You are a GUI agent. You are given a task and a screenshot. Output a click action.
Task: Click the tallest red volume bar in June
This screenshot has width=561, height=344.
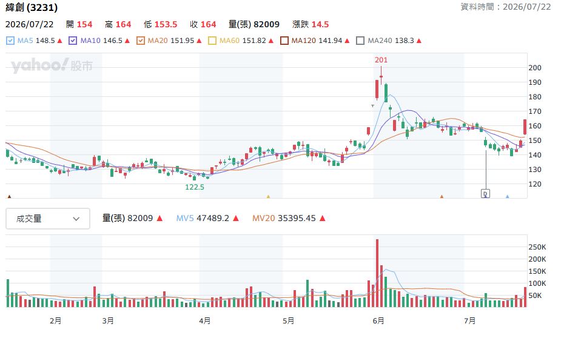pyautogui.click(x=377, y=273)
